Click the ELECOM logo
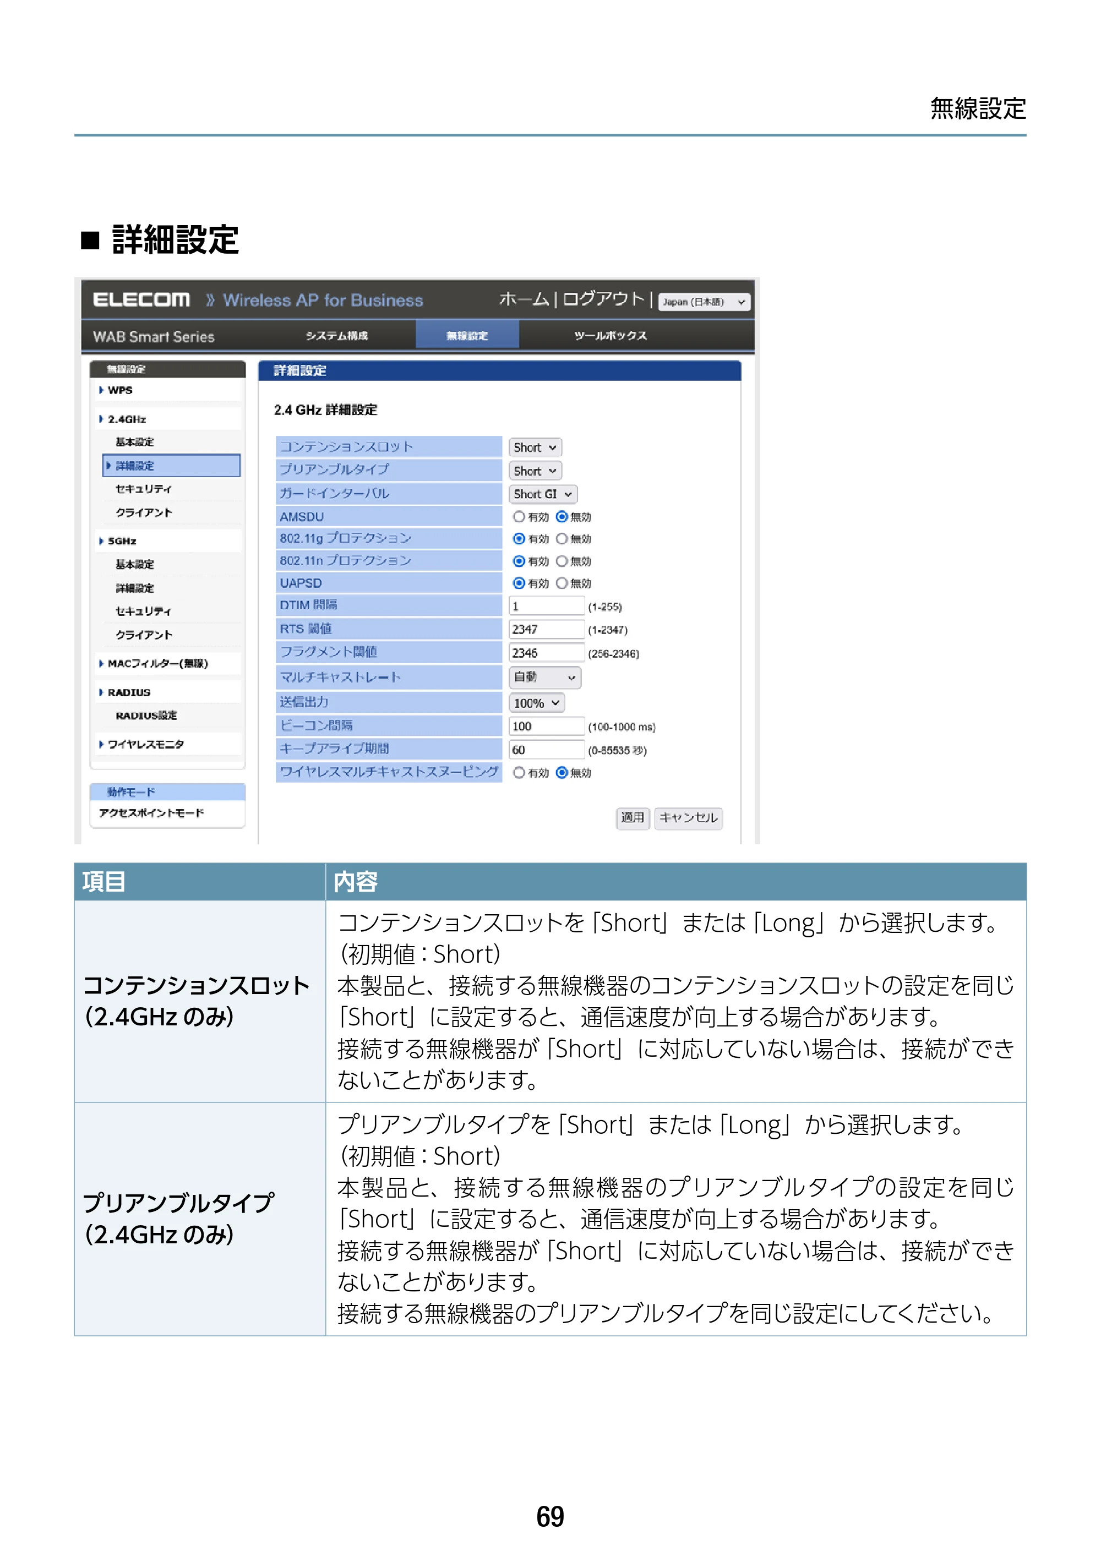 click(x=141, y=300)
